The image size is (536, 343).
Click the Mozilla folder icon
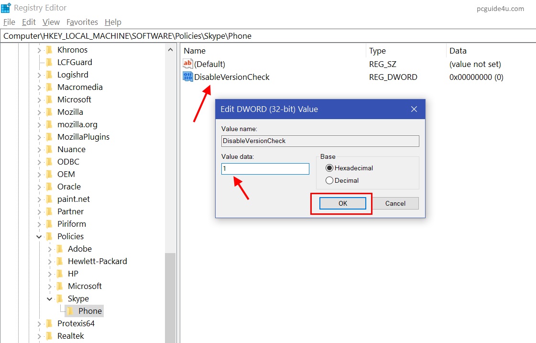49,112
